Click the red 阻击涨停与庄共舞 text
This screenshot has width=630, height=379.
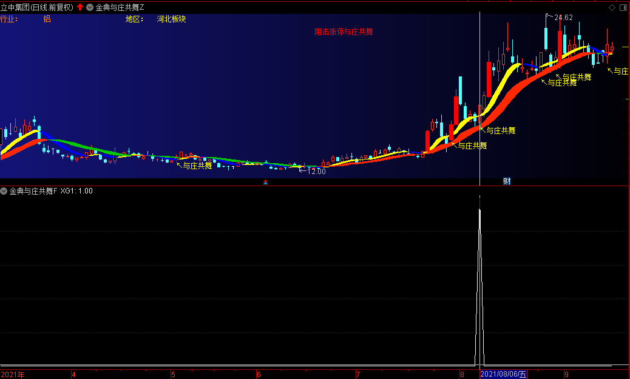[x=344, y=32]
